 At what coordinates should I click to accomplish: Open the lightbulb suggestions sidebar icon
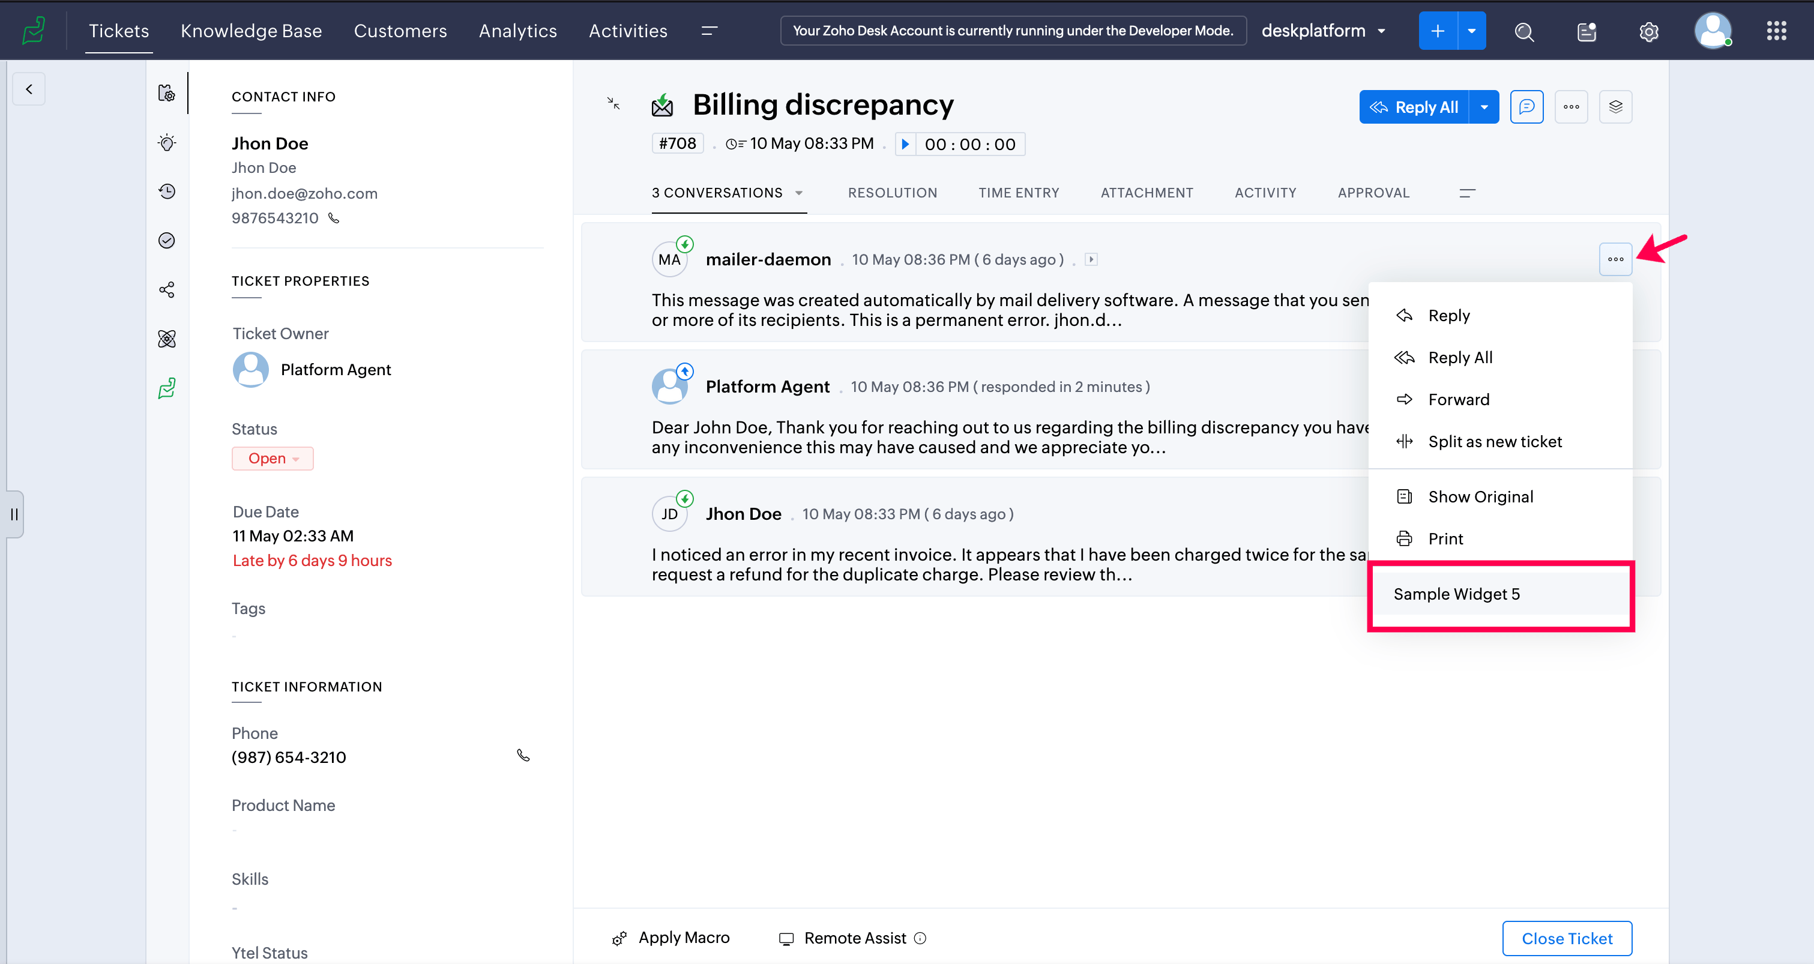click(167, 142)
